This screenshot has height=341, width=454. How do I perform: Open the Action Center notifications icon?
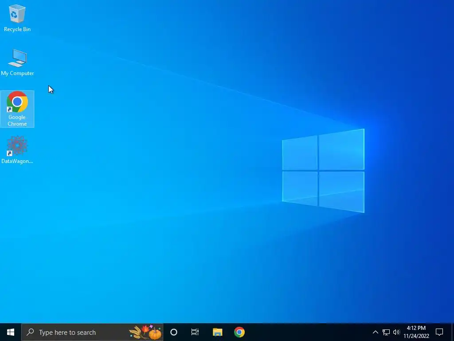coord(439,332)
